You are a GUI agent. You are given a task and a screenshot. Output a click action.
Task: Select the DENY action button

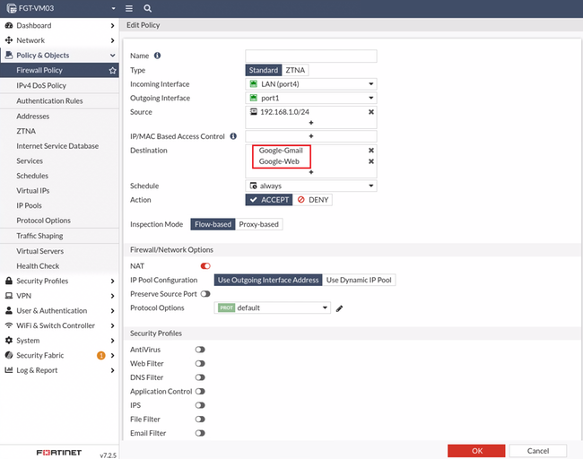313,200
